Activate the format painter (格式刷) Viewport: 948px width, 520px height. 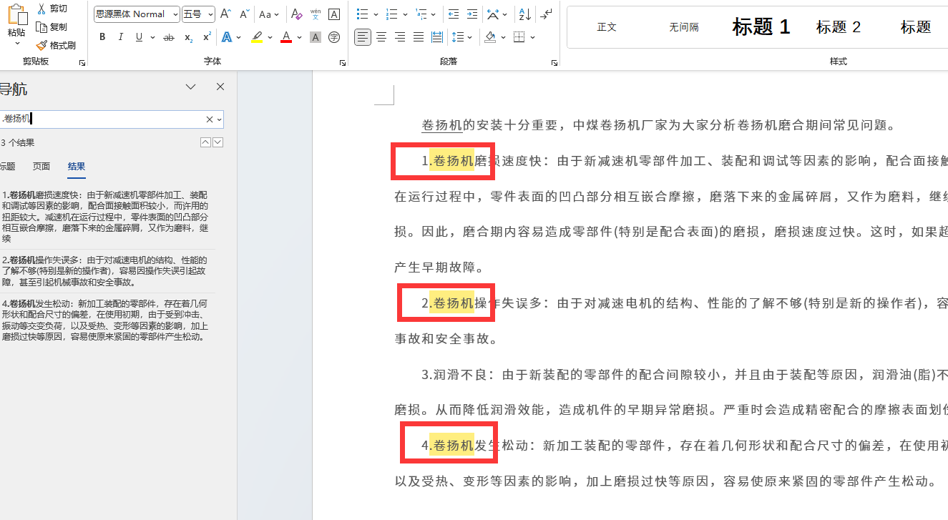pos(58,44)
